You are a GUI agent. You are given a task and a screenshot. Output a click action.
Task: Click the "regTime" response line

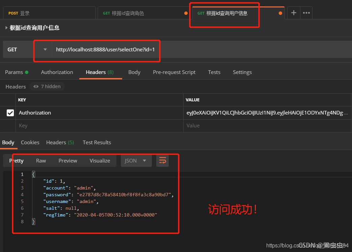(100, 215)
